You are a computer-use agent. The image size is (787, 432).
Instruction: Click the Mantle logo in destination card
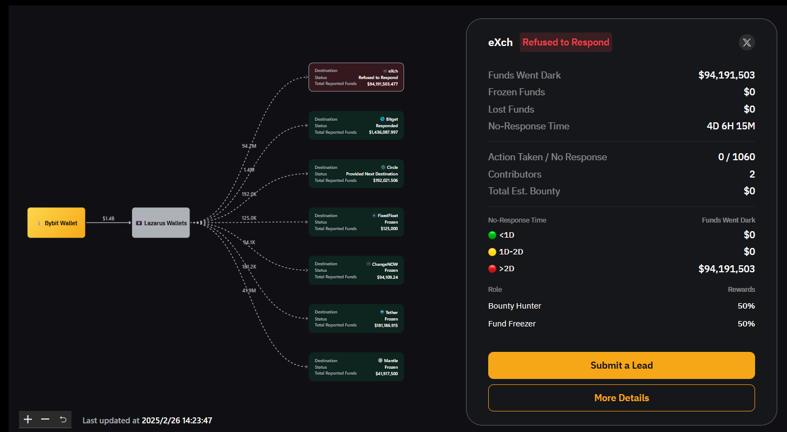click(x=381, y=361)
